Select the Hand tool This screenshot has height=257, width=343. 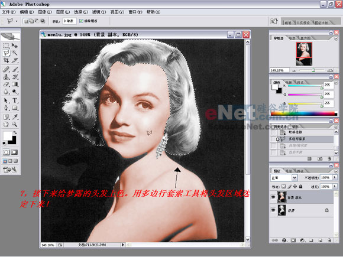click(6, 124)
